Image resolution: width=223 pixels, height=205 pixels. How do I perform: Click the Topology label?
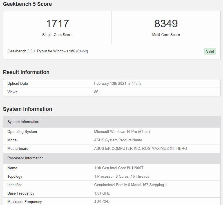click(15, 176)
